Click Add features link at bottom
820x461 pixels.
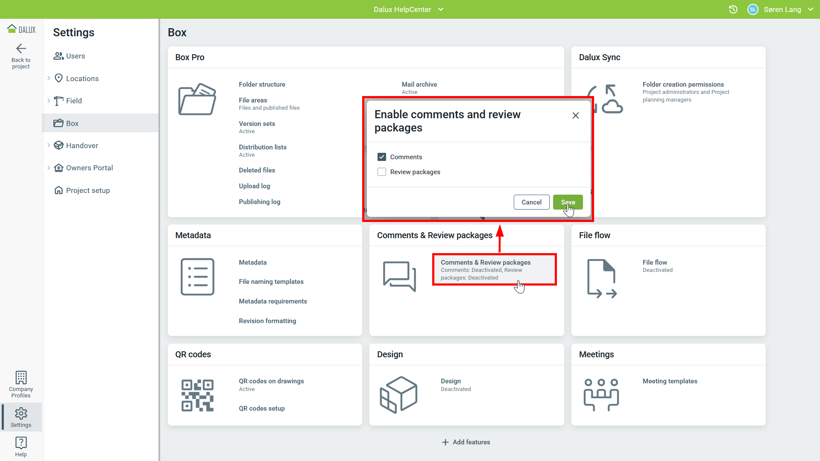coord(466,442)
